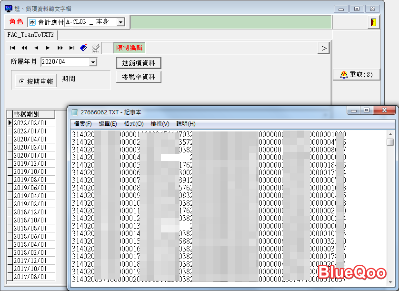399x291 pixels.
Task: Click the Notepad vertical scrollbar up arrow
Action: [390, 134]
